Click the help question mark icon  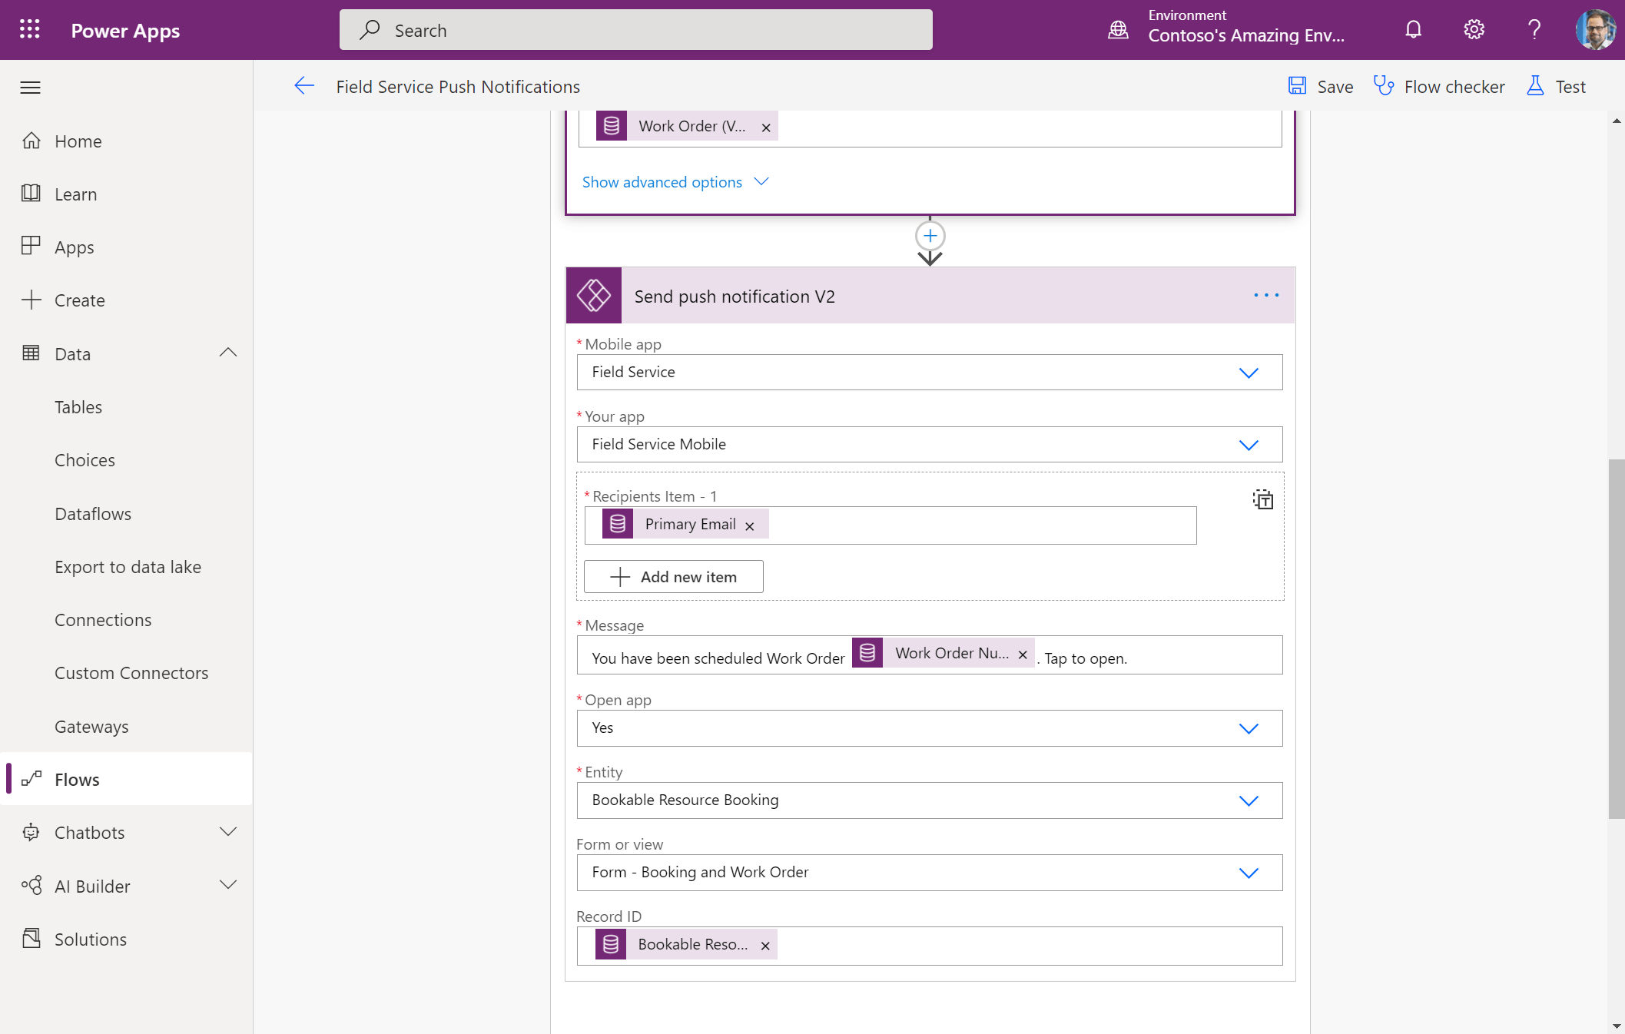coord(1534,30)
